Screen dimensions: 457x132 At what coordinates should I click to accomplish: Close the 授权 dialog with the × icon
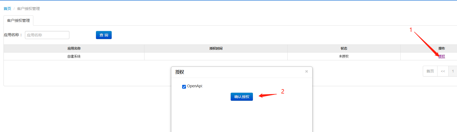(307, 71)
